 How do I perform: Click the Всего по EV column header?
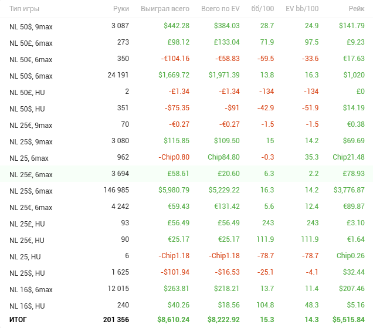click(x=221, y=9)
